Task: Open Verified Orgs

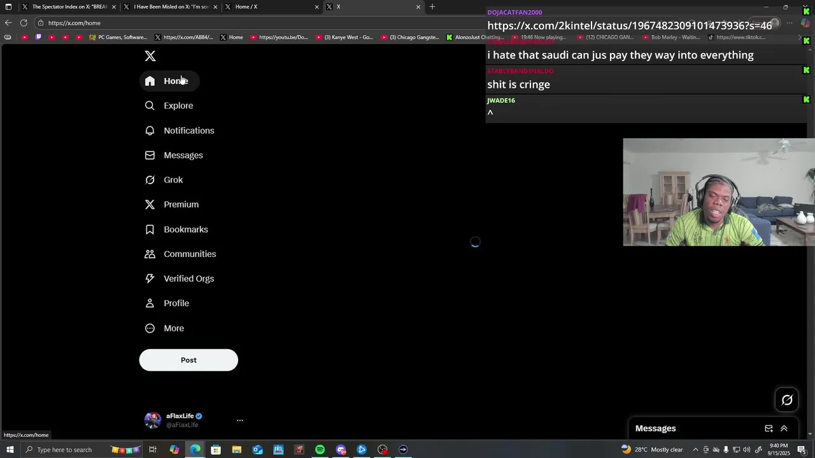Action: [x=180, y=279]
